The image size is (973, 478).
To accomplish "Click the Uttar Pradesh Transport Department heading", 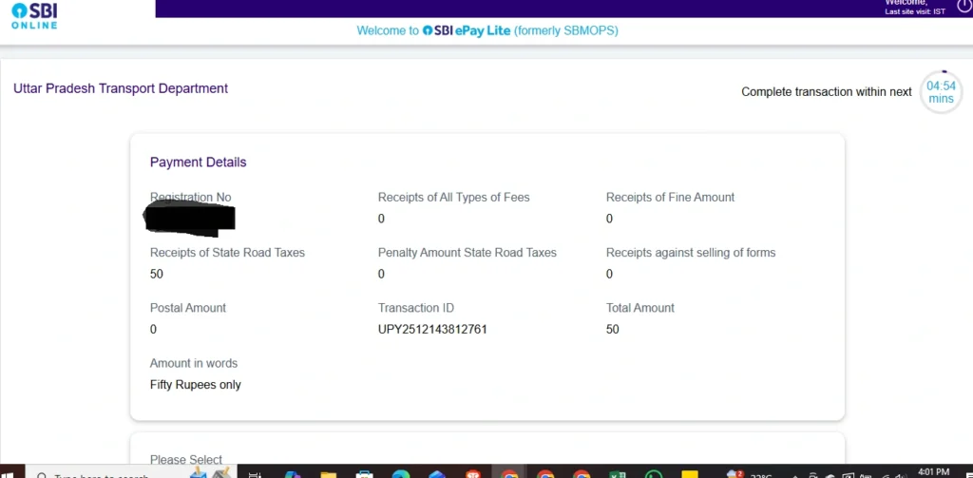I will (x=121, y=88).
